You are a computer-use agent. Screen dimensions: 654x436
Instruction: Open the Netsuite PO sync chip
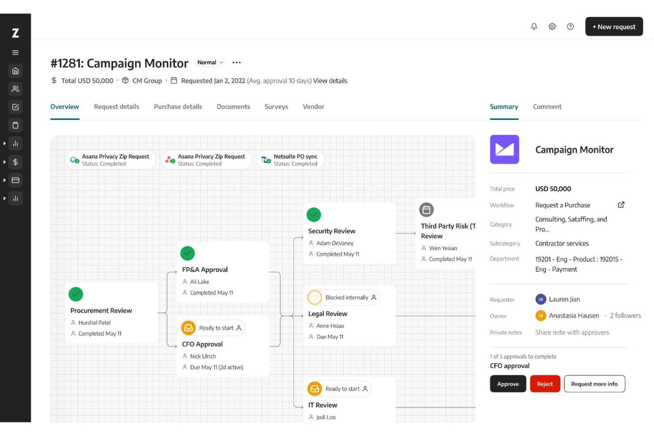(290, 160)
